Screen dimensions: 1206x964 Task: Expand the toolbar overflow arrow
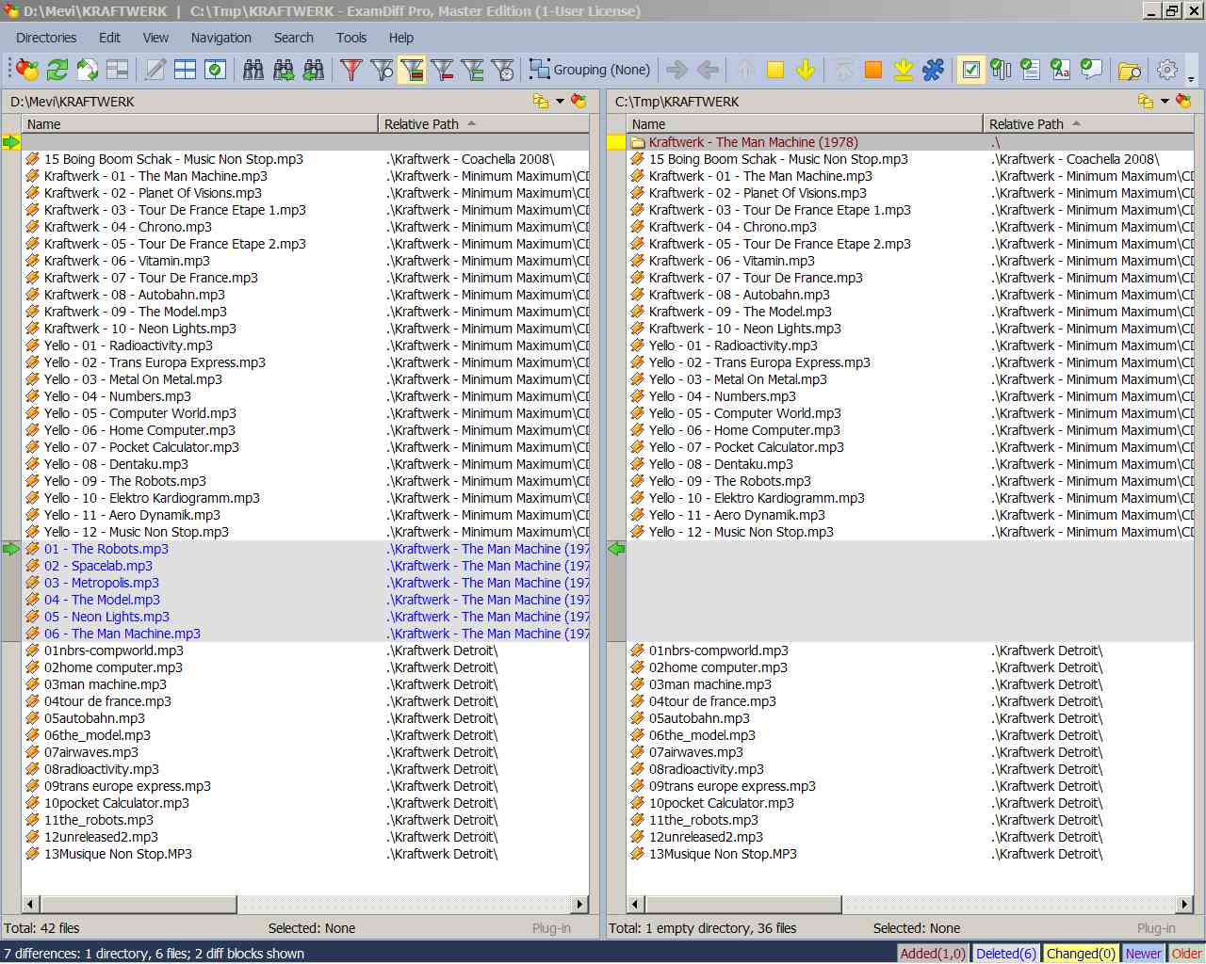[1192, 78]
